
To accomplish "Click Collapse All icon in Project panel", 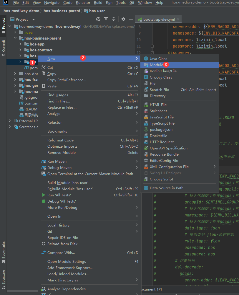I will tap(114, 19).
